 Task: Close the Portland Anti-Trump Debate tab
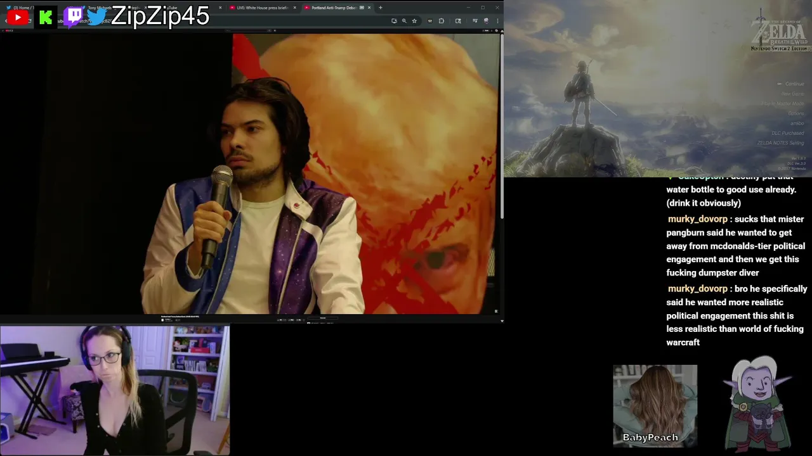click(x=369, y=8)
